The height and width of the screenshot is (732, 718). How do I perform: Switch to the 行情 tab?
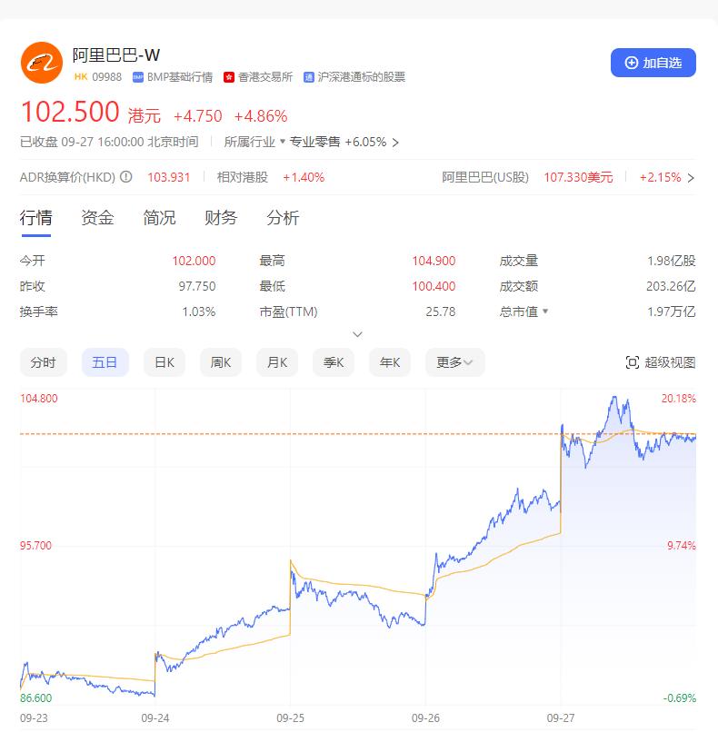tap(36, 218)
